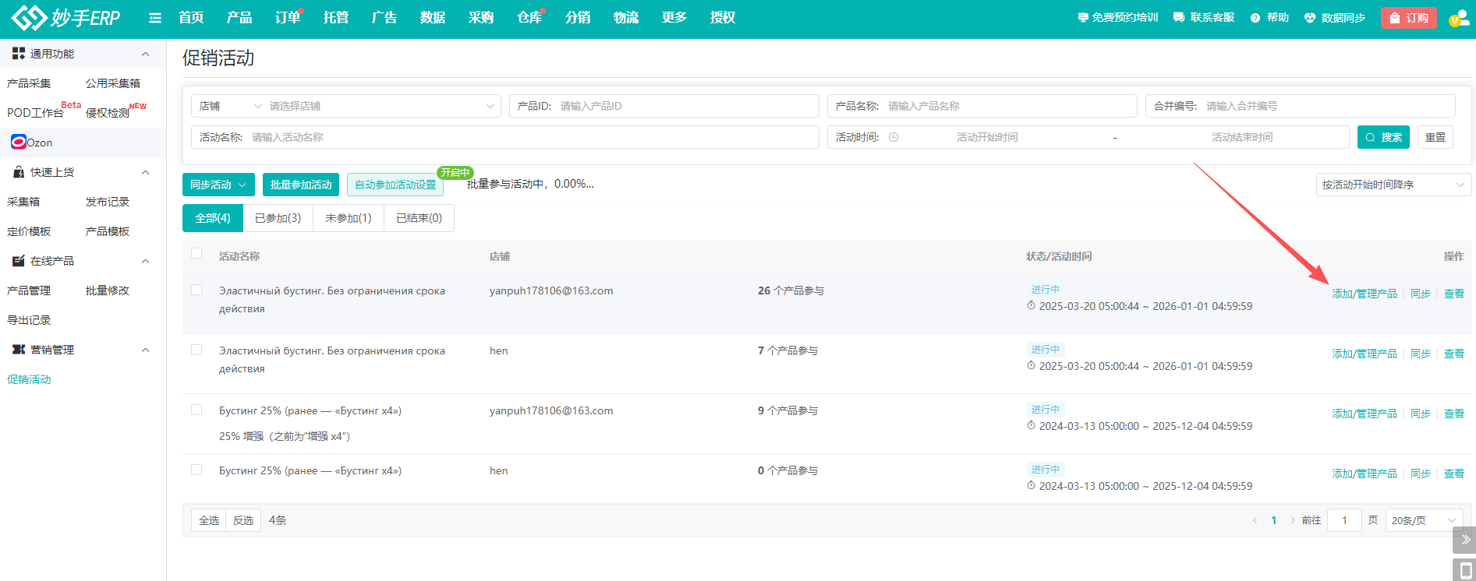The image size is (1476, 581).
Task: Open the 仓库 top menu item
Action: pos(529,18)
